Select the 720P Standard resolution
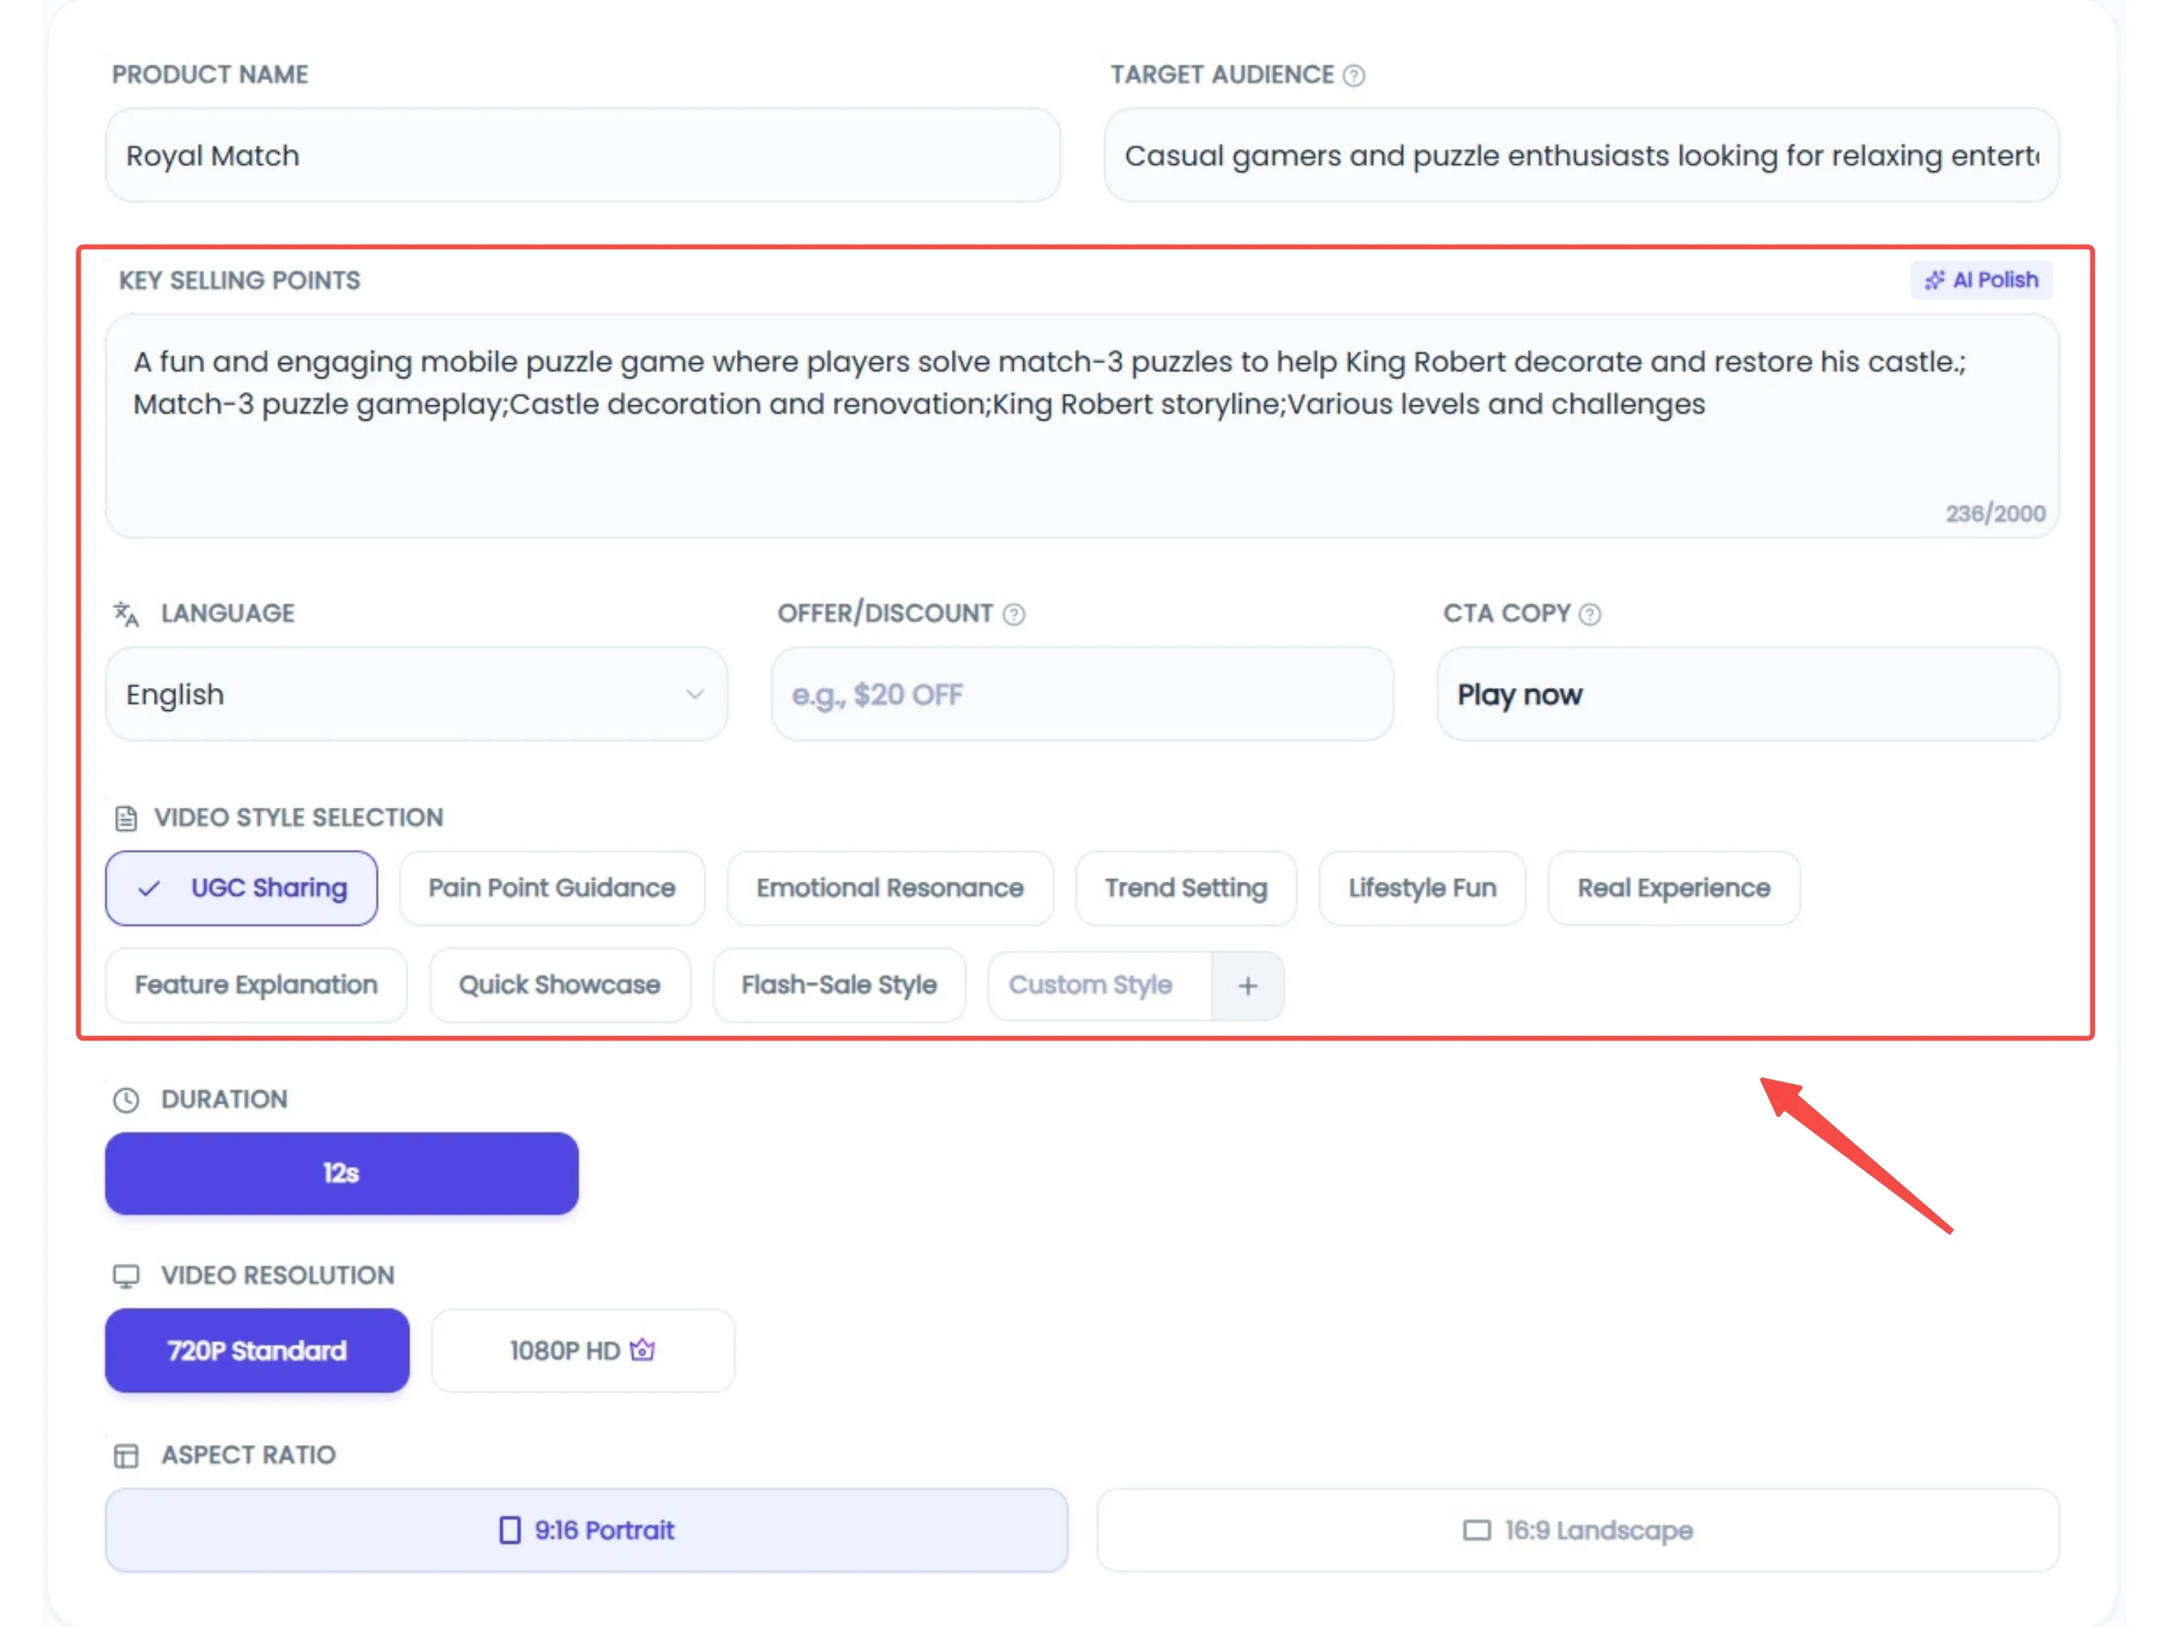Viewport: 2169px width, 1627px height. [257, 1350]
